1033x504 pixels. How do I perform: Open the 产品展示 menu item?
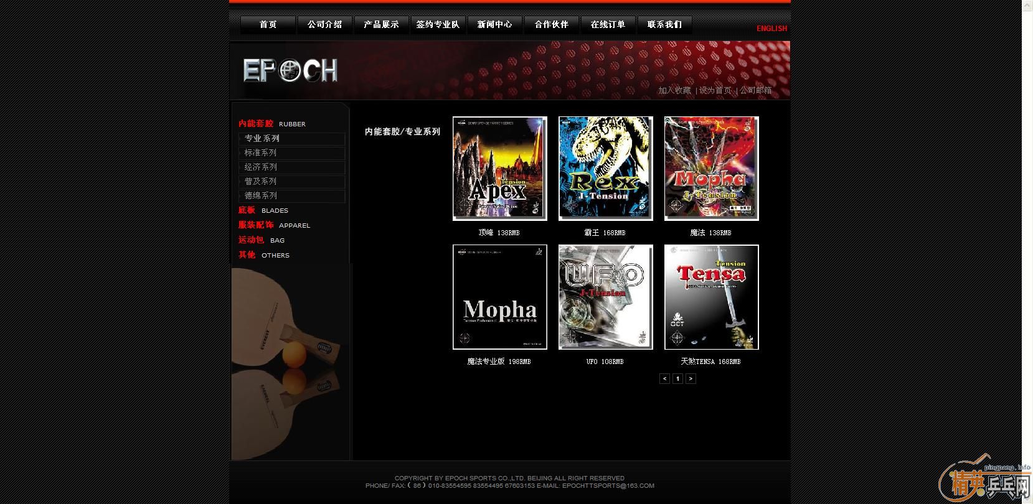pos(381,25)
